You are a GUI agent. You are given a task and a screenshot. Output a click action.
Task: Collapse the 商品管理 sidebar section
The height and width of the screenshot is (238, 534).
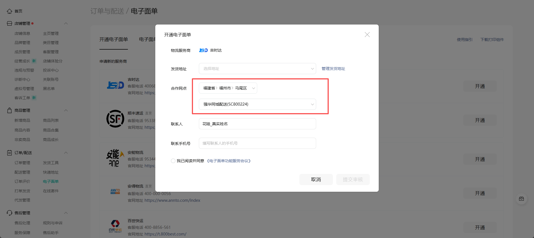(x=66, y=110)
